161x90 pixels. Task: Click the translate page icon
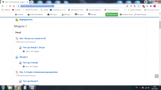(135, 6)
